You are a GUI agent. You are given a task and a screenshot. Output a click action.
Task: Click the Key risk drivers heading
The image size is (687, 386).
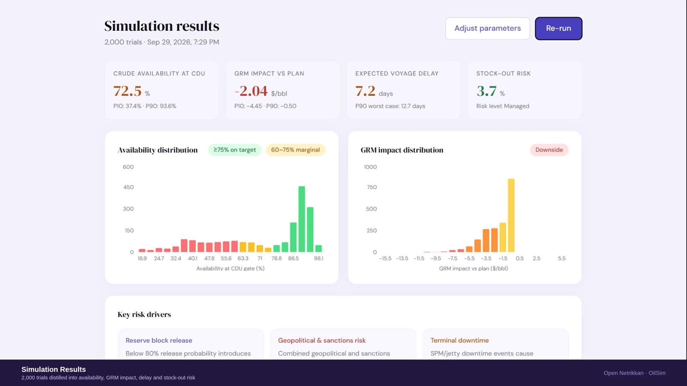point(144,314)
